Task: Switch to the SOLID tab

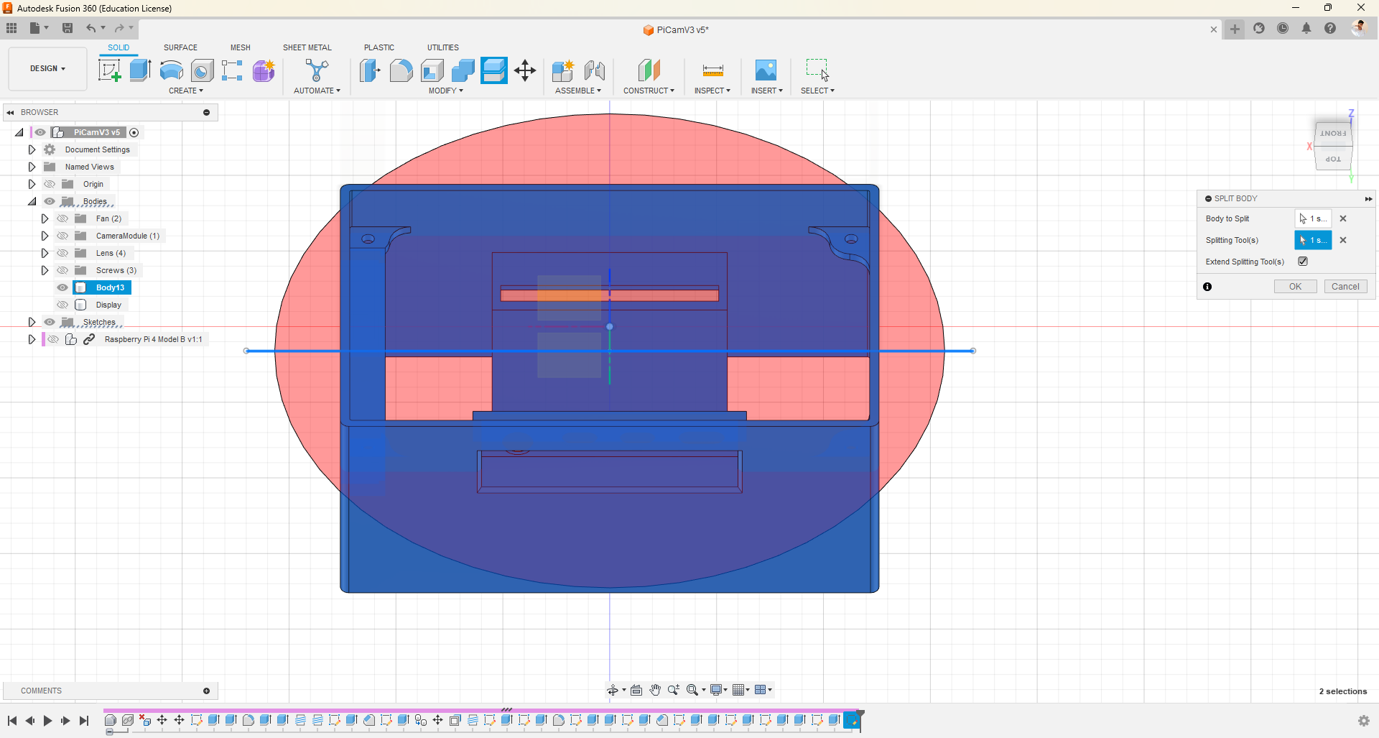Action: click(x=119, y=47)
